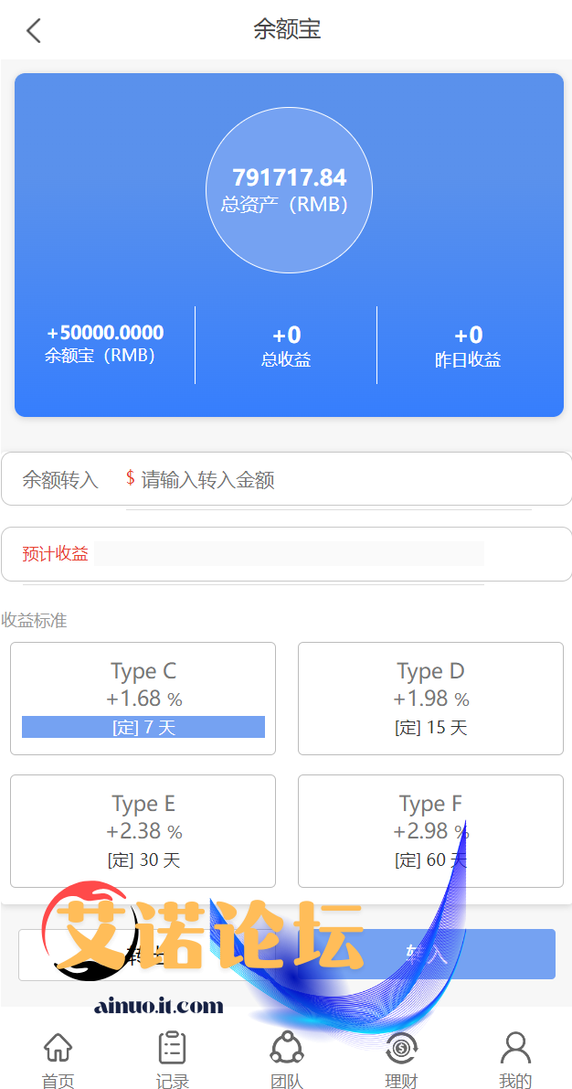Select the Type C 7-day plan

point(143,699)
